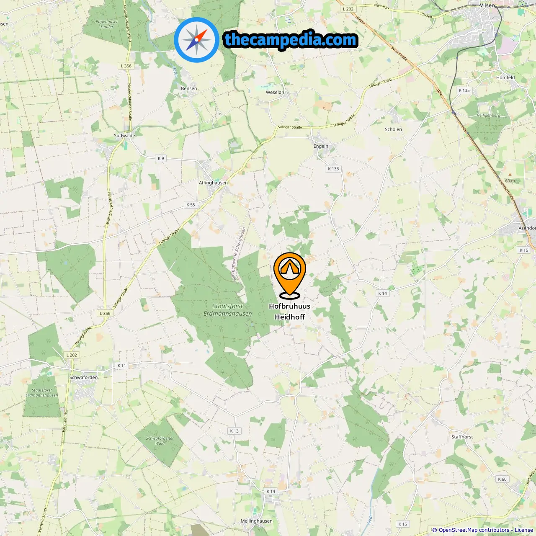The height and width of the screenshot is (536, 536).
Task: Select the Schwaförden town label
Action: (x=83, y=377)
